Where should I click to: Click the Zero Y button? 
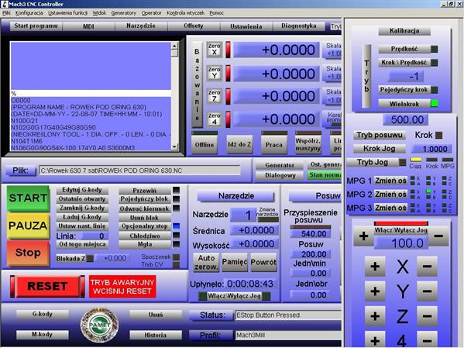pyautogui.click(x=214, y=73)
